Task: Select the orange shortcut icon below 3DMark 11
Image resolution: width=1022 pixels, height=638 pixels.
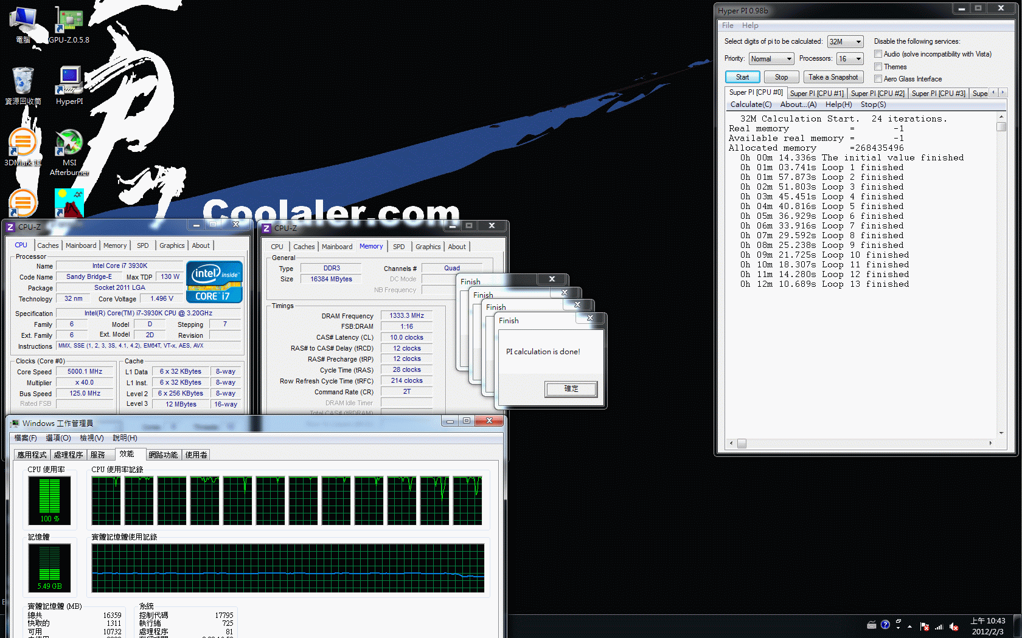Action: point(23,203)
